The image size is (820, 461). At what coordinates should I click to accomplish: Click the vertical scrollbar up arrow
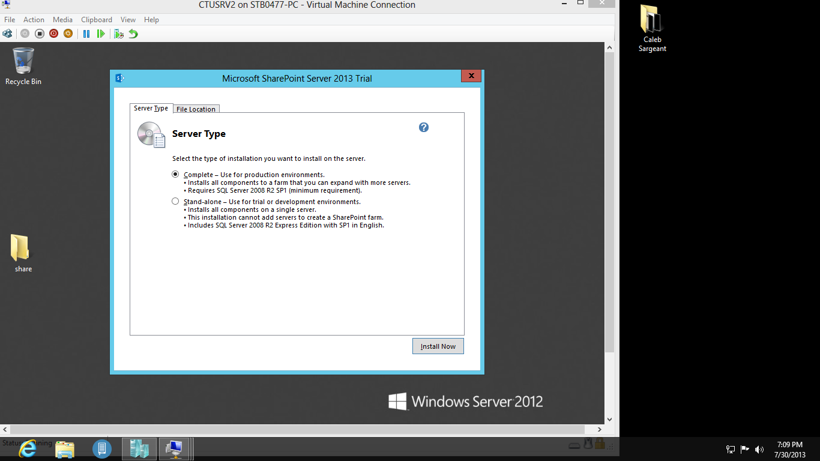tap(609, 47)
